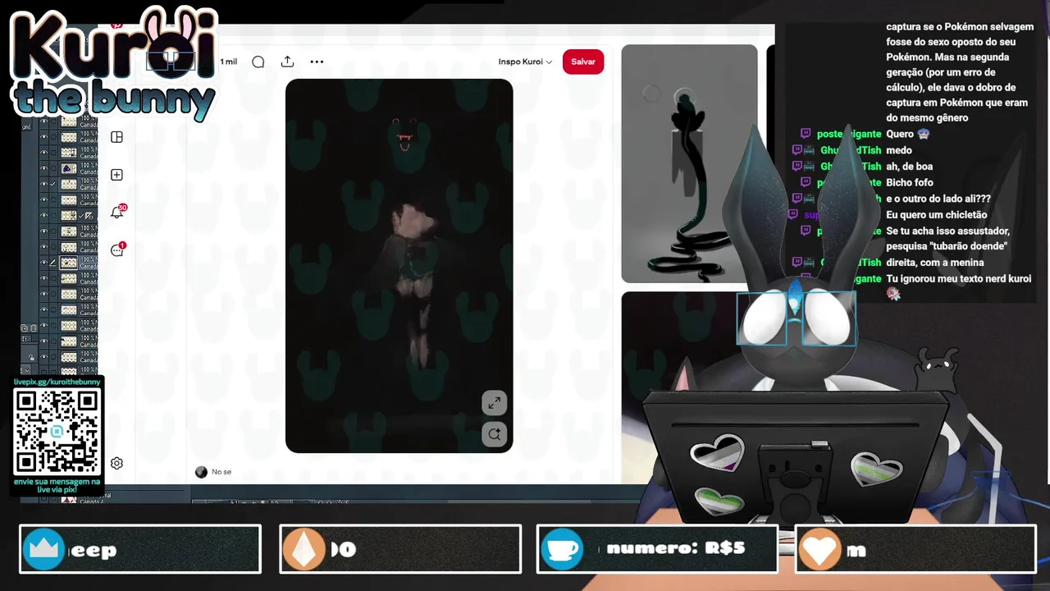Click the pin author avatar beside No se

pos(201,472)
